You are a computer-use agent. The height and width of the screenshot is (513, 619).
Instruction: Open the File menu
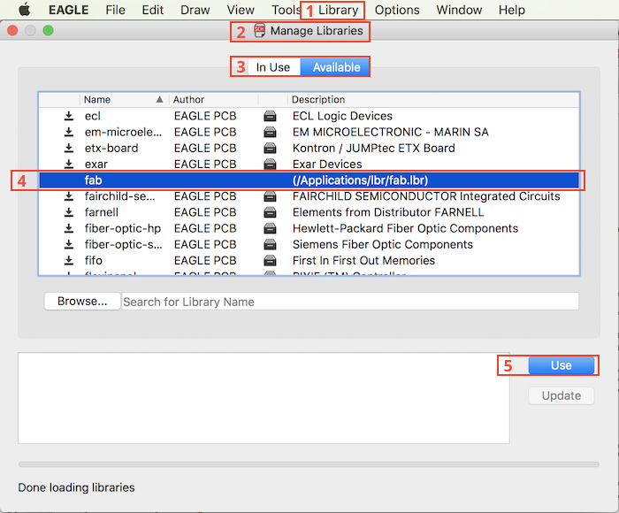click(115, 10)
